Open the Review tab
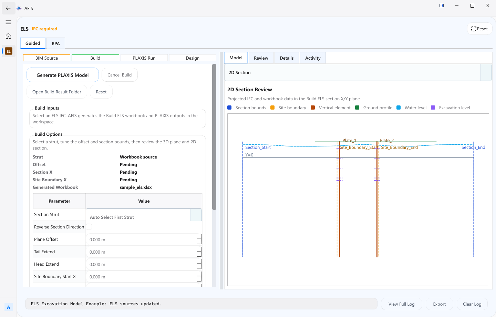The image size is (496, 317). pos(261,58)
